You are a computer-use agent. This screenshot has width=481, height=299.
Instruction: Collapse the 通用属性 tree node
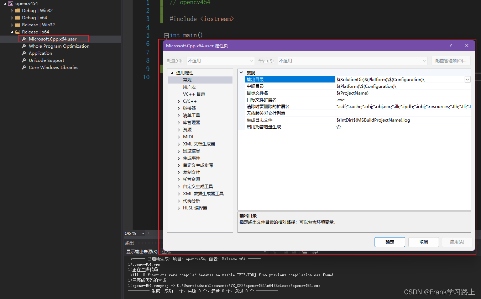pos(172,73)
